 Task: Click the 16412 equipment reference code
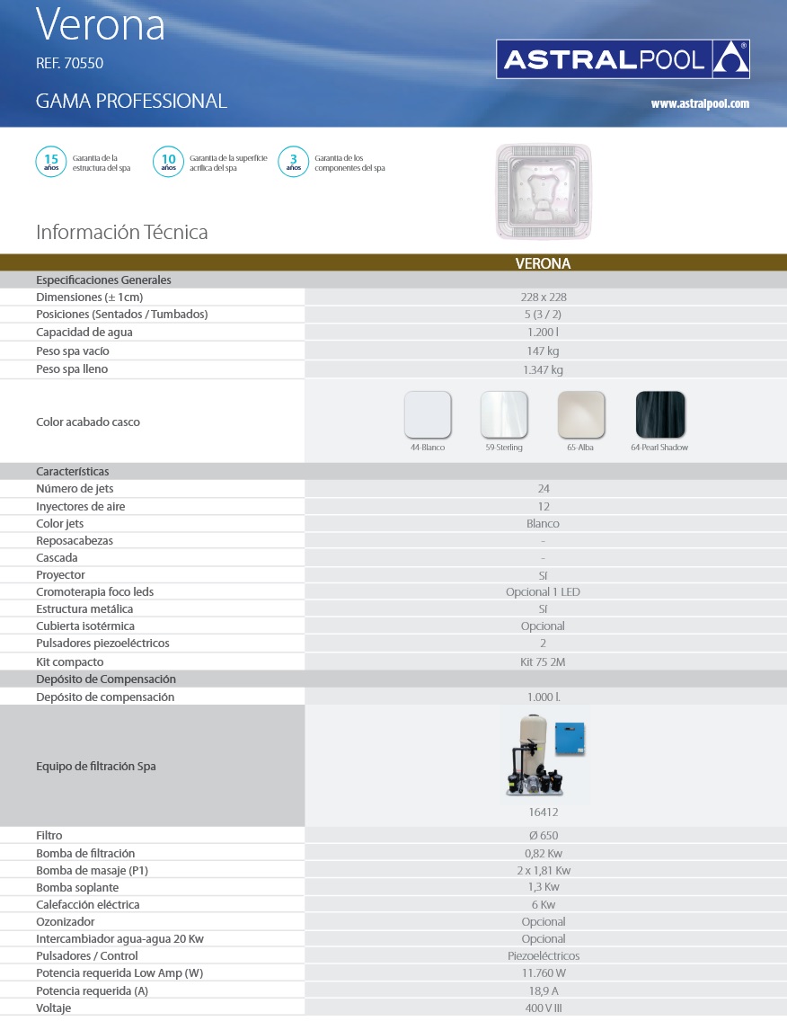[544, 812]
